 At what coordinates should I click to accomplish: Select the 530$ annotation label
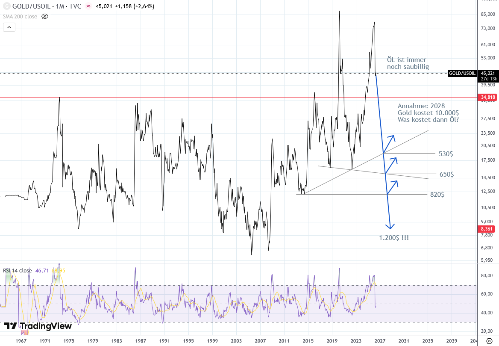point(446,154)
